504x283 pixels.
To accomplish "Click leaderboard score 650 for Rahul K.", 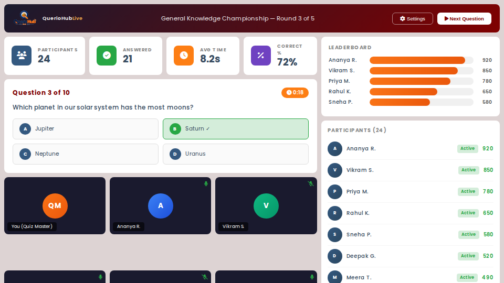I will pyautogui.click(x=487, y=92).
